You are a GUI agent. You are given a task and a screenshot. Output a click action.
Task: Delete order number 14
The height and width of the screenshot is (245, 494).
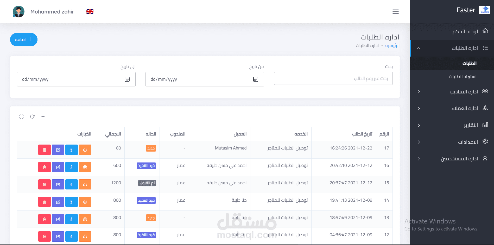45,202
